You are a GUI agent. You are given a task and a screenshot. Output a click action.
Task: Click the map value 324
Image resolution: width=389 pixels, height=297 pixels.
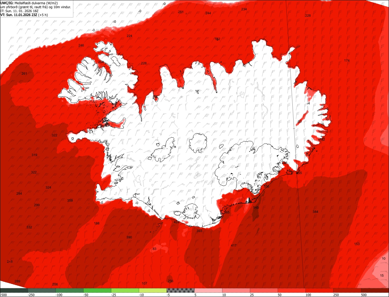48,187
